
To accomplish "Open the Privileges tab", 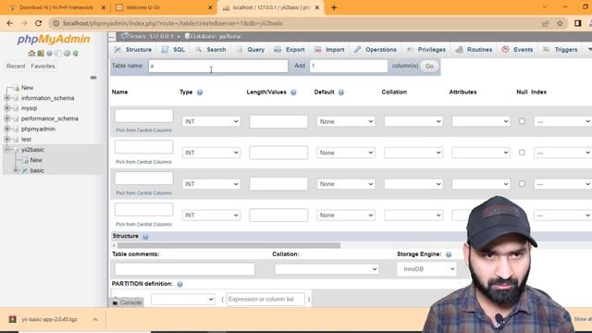I will click(x=426, y=49).
